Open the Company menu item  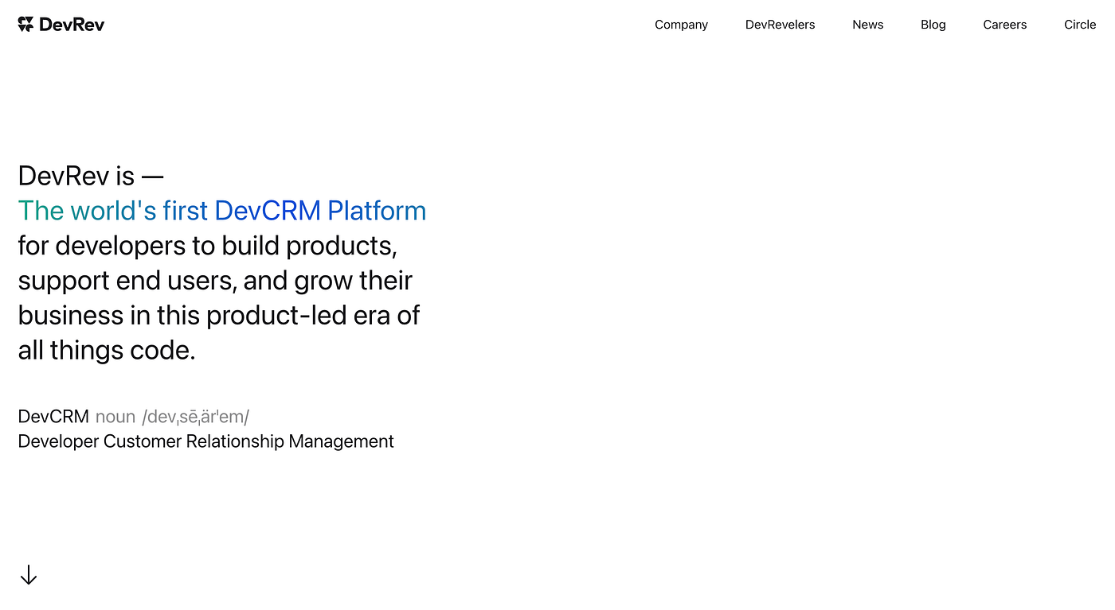(x=681, y=25)
